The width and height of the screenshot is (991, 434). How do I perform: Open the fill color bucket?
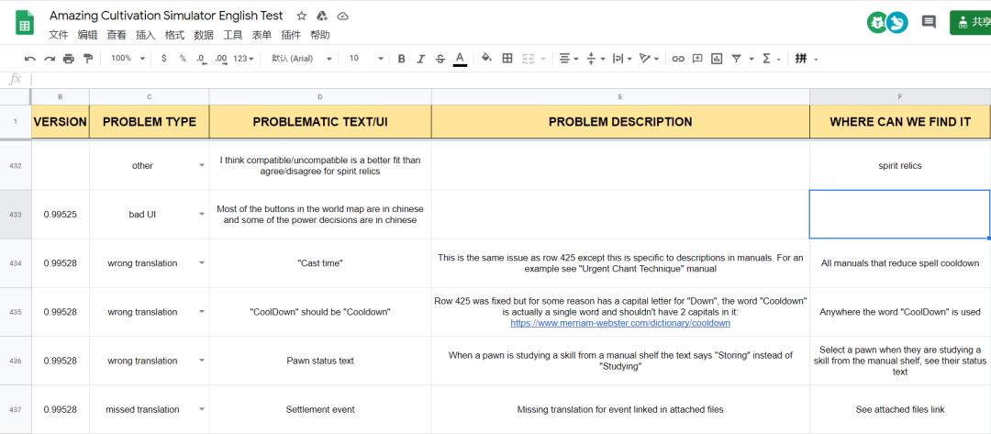point(486,59)
